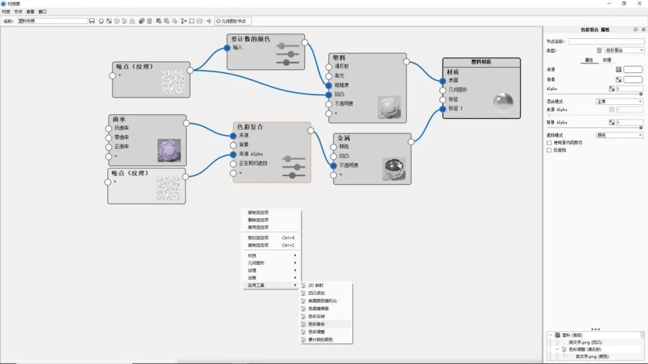Click the undock icon on the 色彩复合 属性 panel header
648x364 pixels.
click(x=636, y=29)
